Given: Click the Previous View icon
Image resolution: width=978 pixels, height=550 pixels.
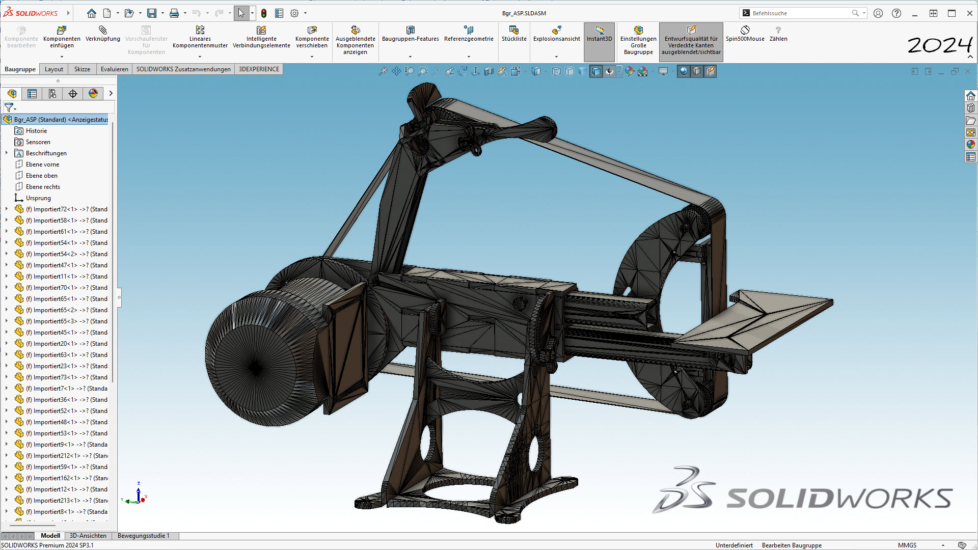Looking at the screenshot, I should (449, 72).
